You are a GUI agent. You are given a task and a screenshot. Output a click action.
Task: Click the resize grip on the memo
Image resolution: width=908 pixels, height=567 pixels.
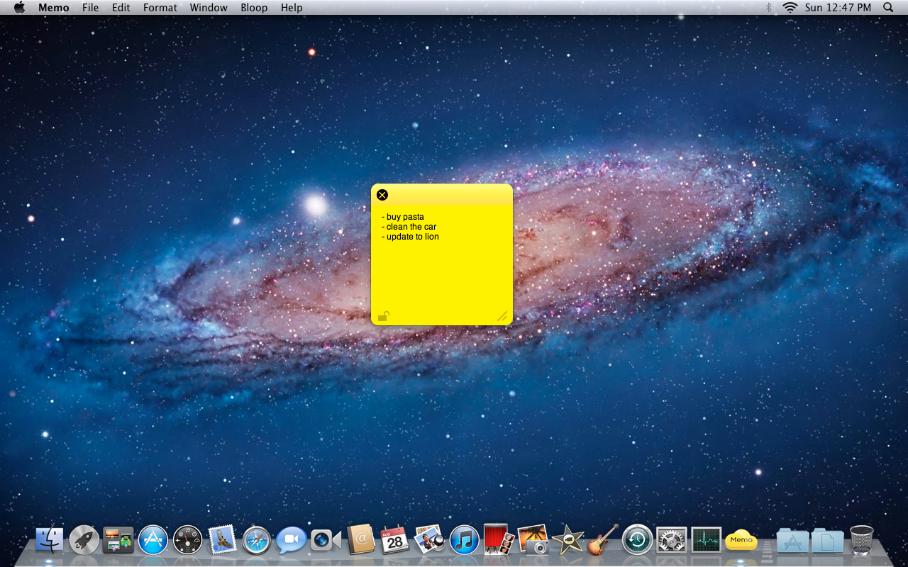(502, 316)
